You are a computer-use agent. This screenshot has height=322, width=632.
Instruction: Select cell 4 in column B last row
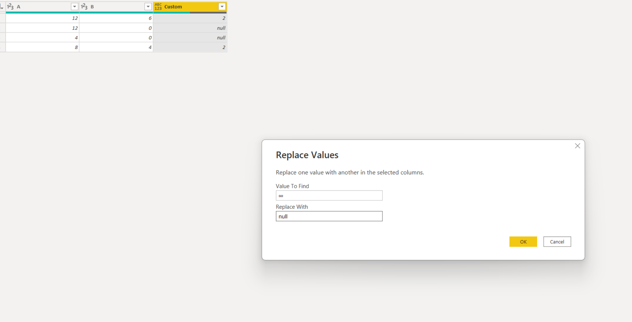tap(116, 47)
